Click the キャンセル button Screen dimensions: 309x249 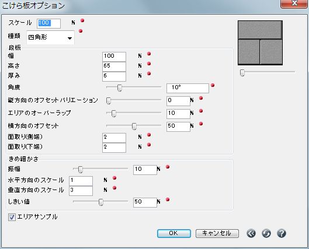pos(217,233)
